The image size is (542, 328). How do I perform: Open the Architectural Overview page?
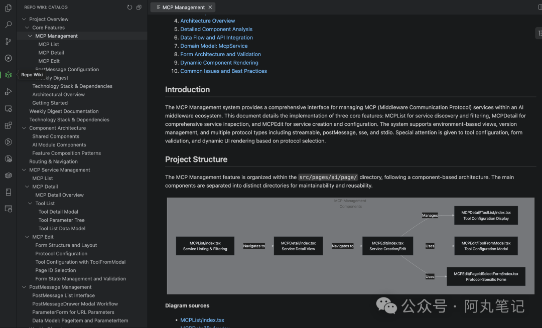(58, 95)
